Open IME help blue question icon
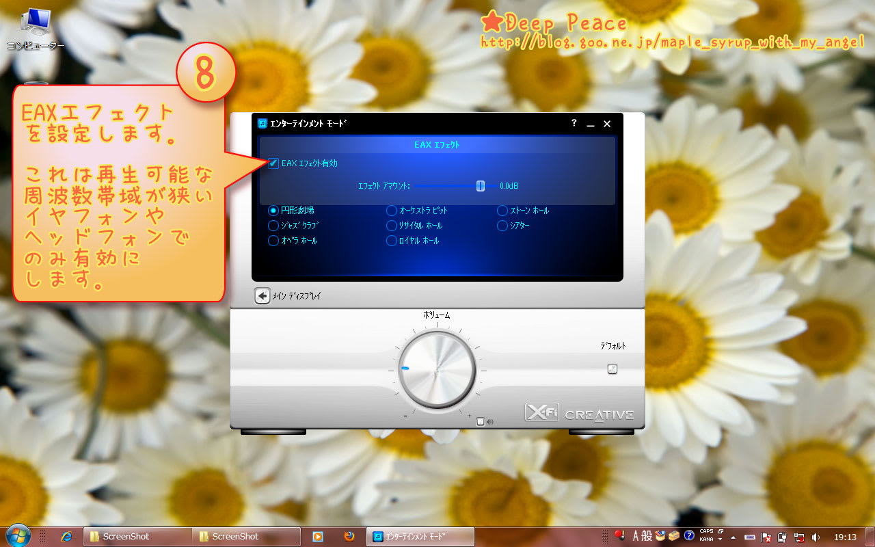The width and height of the screenshot is (875, 547). click(689, 535)
